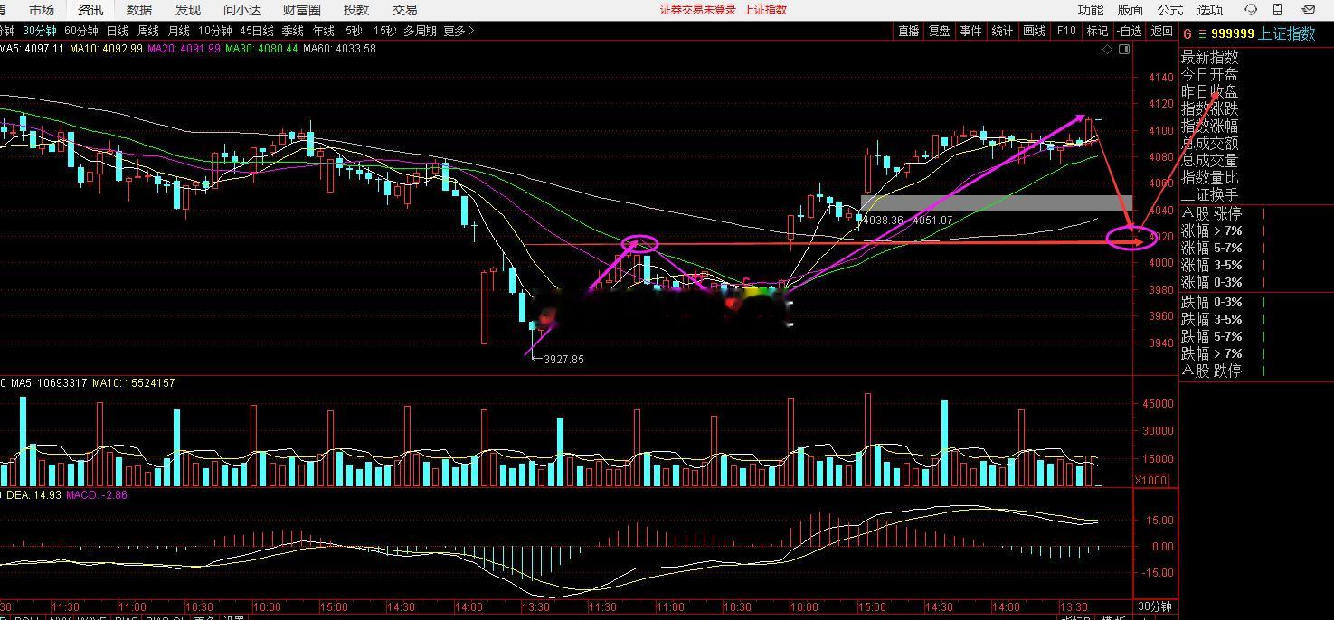Click the 30分钟 label below the price axis
The width and height of the screenshot is (1334, 620).
1154,607
